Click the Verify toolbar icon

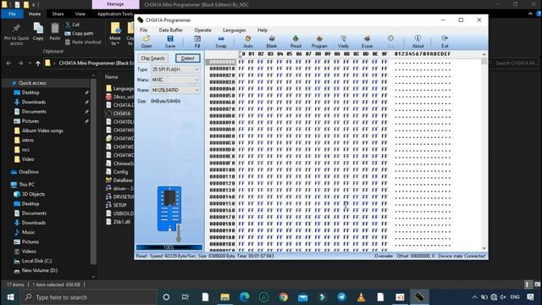(343, 42)
